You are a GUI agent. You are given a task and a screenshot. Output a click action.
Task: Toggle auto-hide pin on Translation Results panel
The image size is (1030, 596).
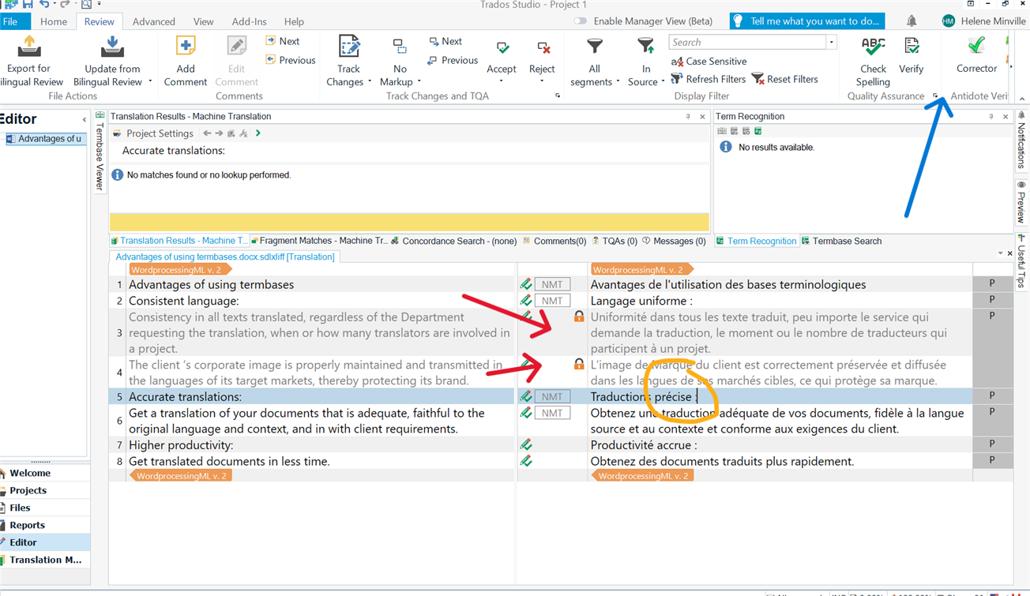pyautogui.click(x=688, y=116)
